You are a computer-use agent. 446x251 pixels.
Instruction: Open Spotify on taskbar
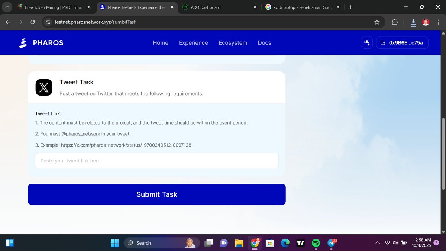(316, 243)
